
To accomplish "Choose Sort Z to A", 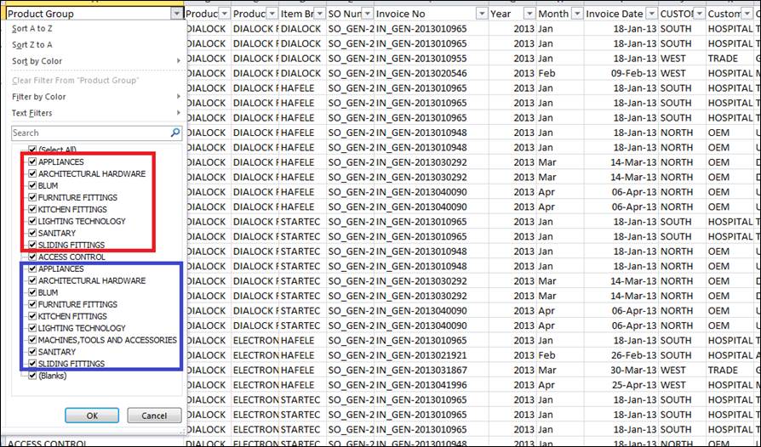I will pyautogui.click(x=32, y=44).
